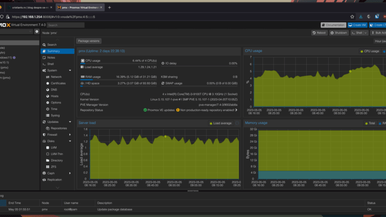The width and height of the screenshot is (386, 217).
Task: Click the Ceph icon in sidebar
Action: [x=44, y=173]
